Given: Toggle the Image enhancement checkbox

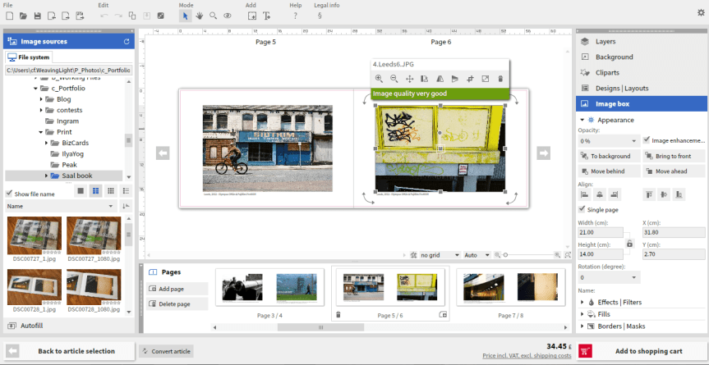Looking at the screenshot, I should coord(646,140).
